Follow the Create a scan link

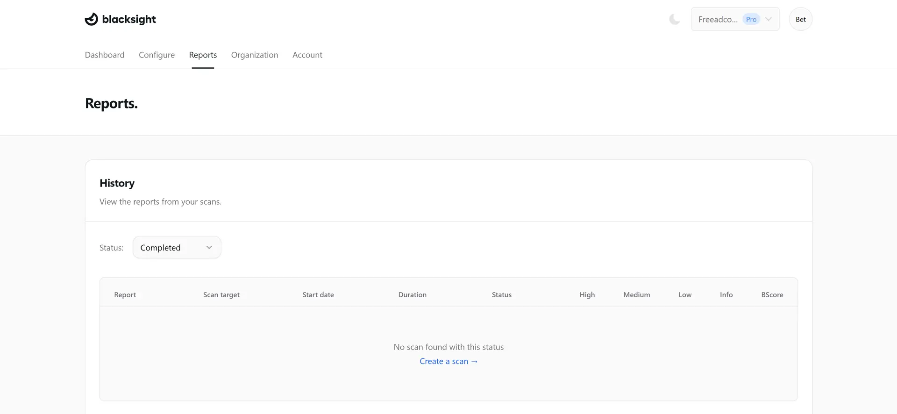point(448,361)
